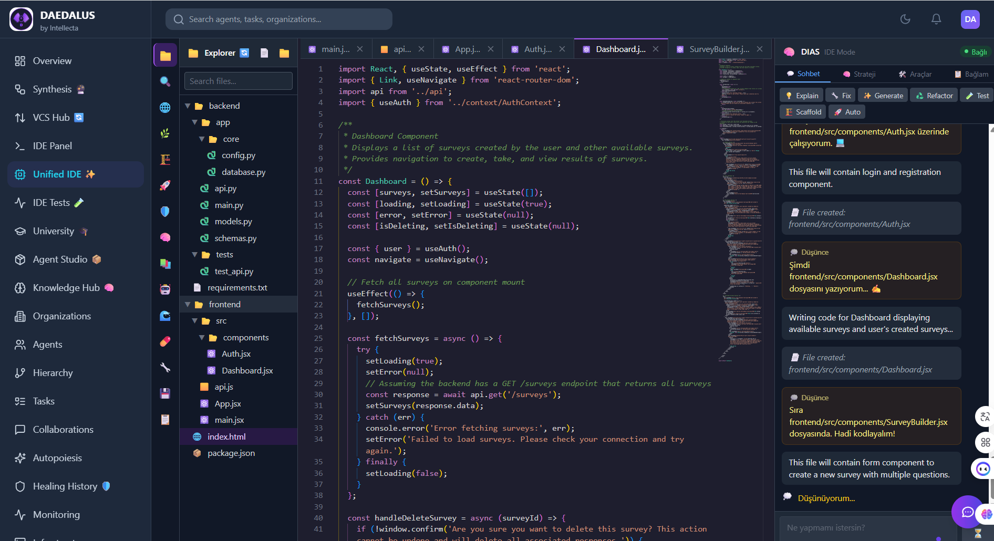The image size is (994, 541).
Task: Click the code minimap preview
Action: [741, 210]
